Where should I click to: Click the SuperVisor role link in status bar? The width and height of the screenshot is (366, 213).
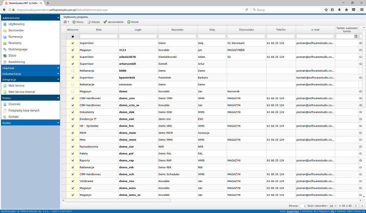click(x=293, y=211)
